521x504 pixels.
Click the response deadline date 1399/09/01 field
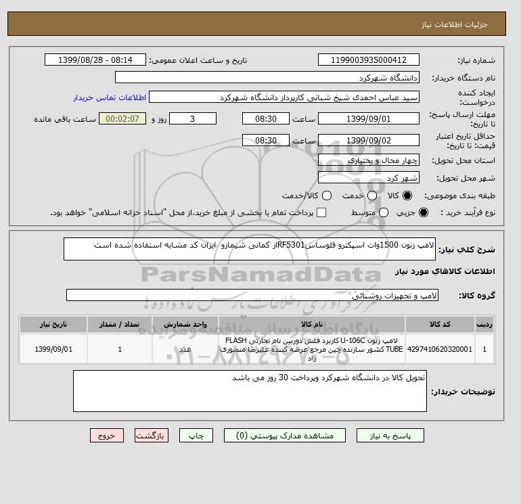[x=369, y=118]
